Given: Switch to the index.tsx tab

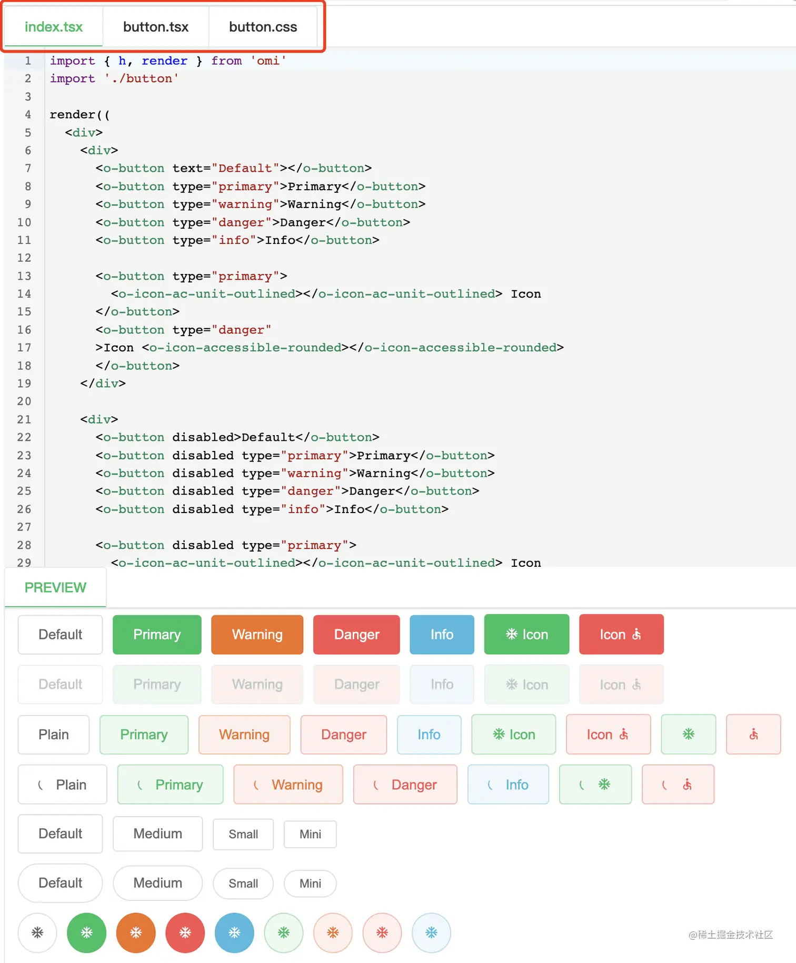Looking at the screenshot, I should tap(54, 27).
